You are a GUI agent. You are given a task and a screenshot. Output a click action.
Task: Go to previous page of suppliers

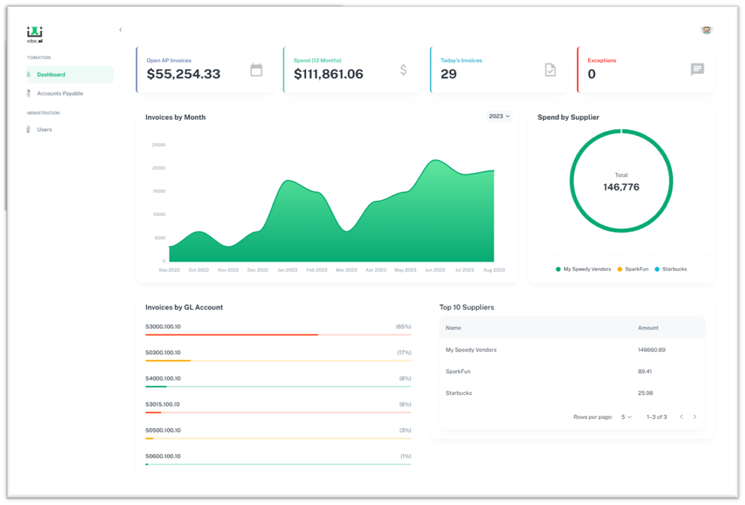[x=681, y=417]
